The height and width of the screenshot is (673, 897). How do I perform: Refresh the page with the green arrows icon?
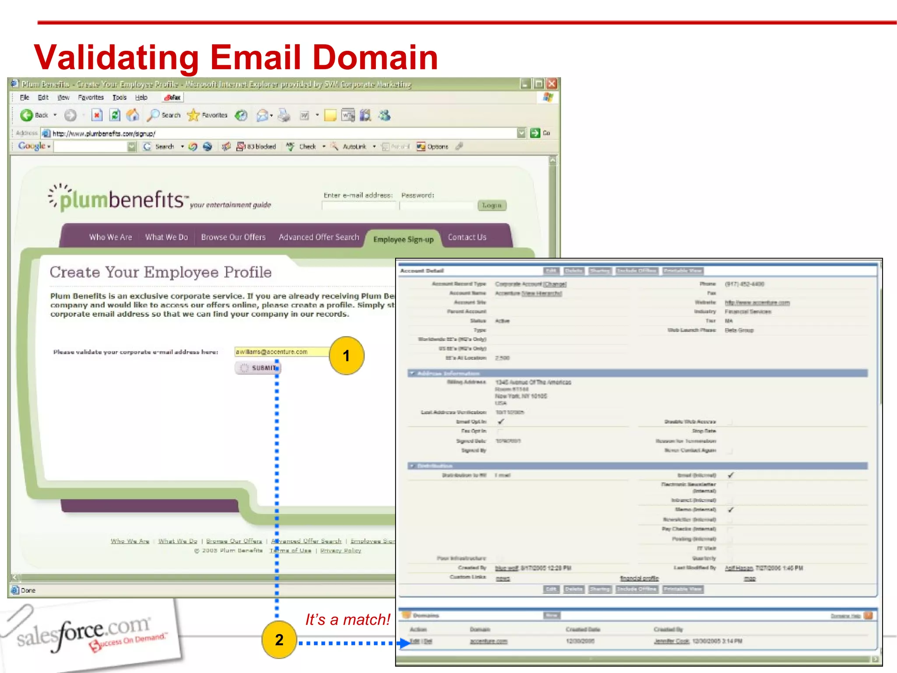[x=114, y=115]
